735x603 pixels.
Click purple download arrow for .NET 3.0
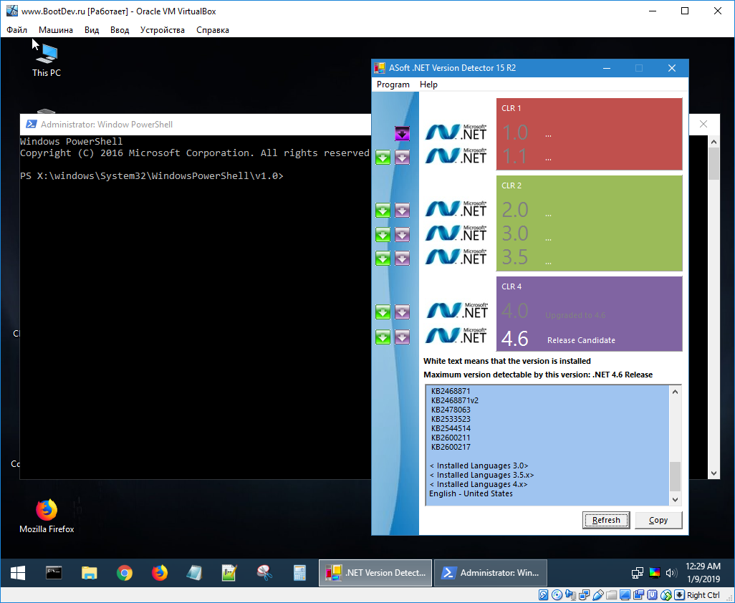[x=402, y=234]
